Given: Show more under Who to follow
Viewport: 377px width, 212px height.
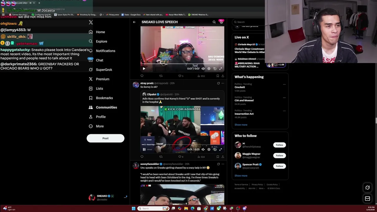Looking at the screenshot, I should coord(241,176).
